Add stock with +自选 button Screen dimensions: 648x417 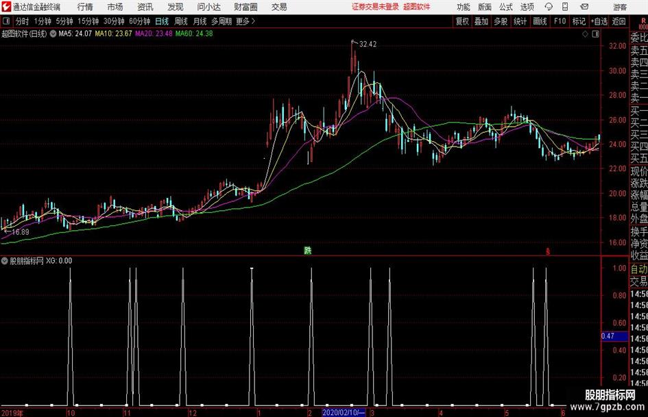(599, 21)
